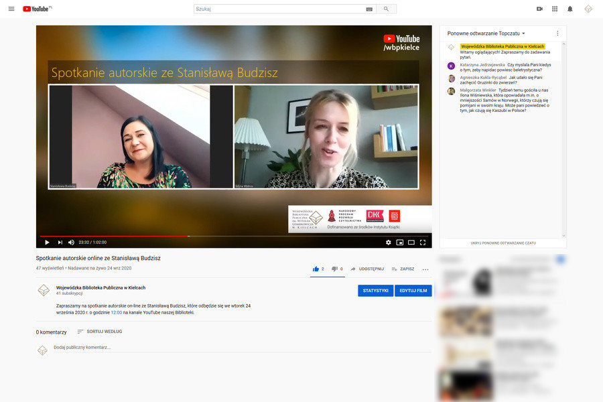Click the create video camera icon
Screen dimensions: 603x402
coord(539,9)
